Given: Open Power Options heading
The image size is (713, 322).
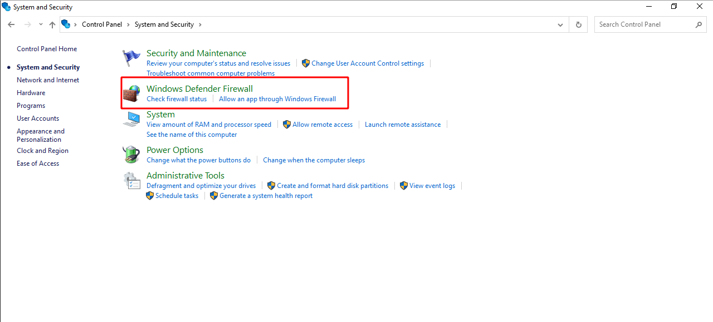Looking at the screenshot, I should coord(175,150).
